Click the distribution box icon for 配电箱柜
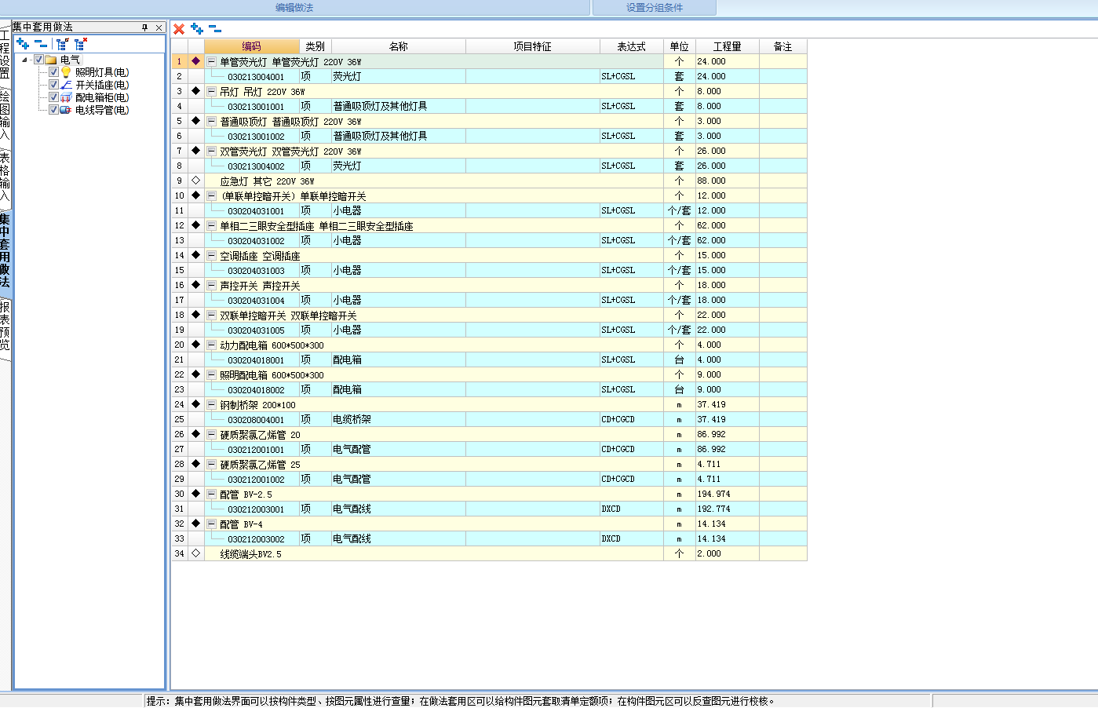The width and height of the screenshot is (1098, 708). pyautogui.click(x=67, y=97)
